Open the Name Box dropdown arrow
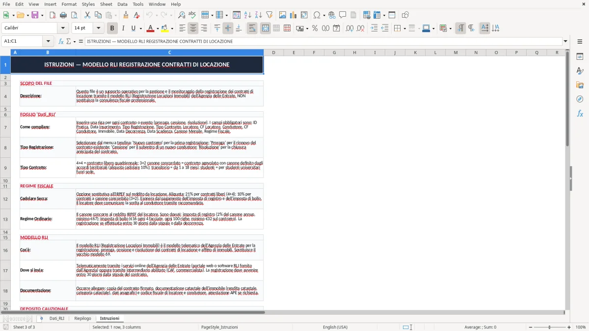 (48, 41)
